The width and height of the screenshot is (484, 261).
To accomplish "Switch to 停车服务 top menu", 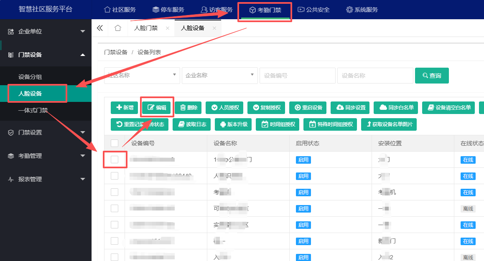I will click(168, 10).
